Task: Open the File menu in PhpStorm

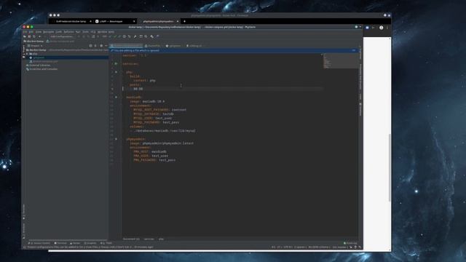Action: 25,32
